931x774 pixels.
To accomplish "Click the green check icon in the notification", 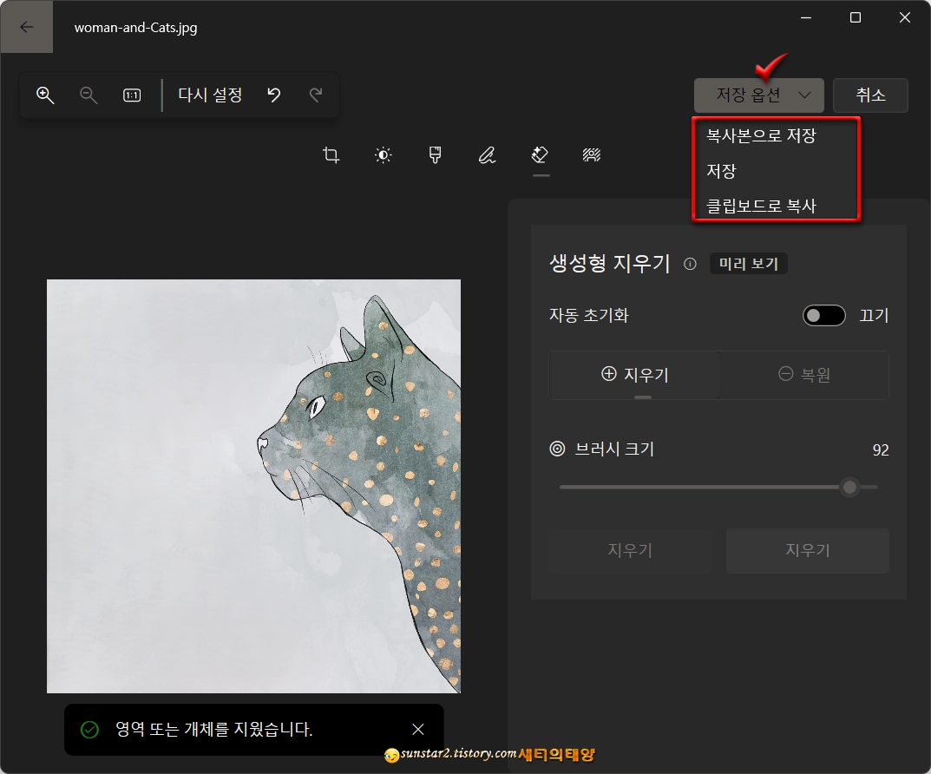I will pos(89,730).
